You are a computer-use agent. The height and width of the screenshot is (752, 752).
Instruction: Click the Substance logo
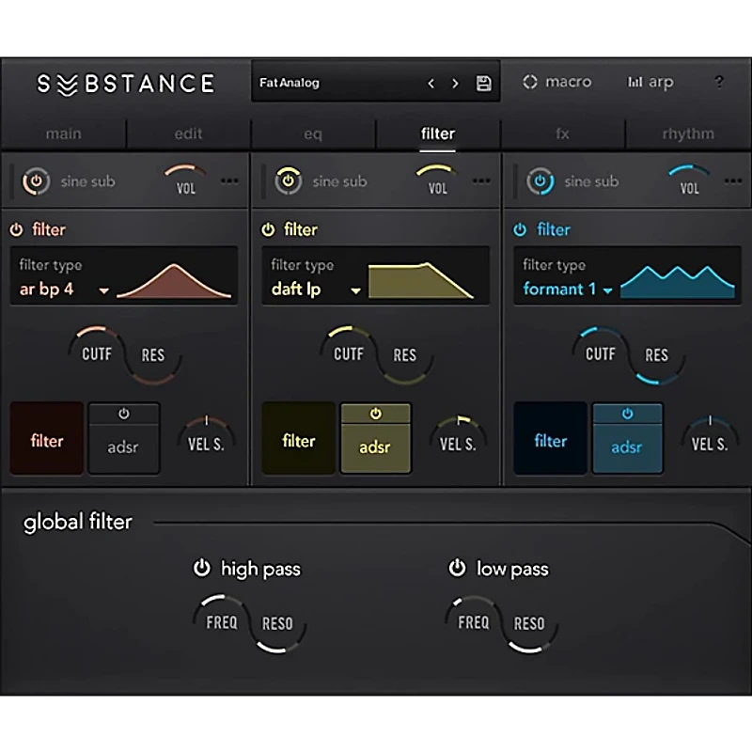127,83
